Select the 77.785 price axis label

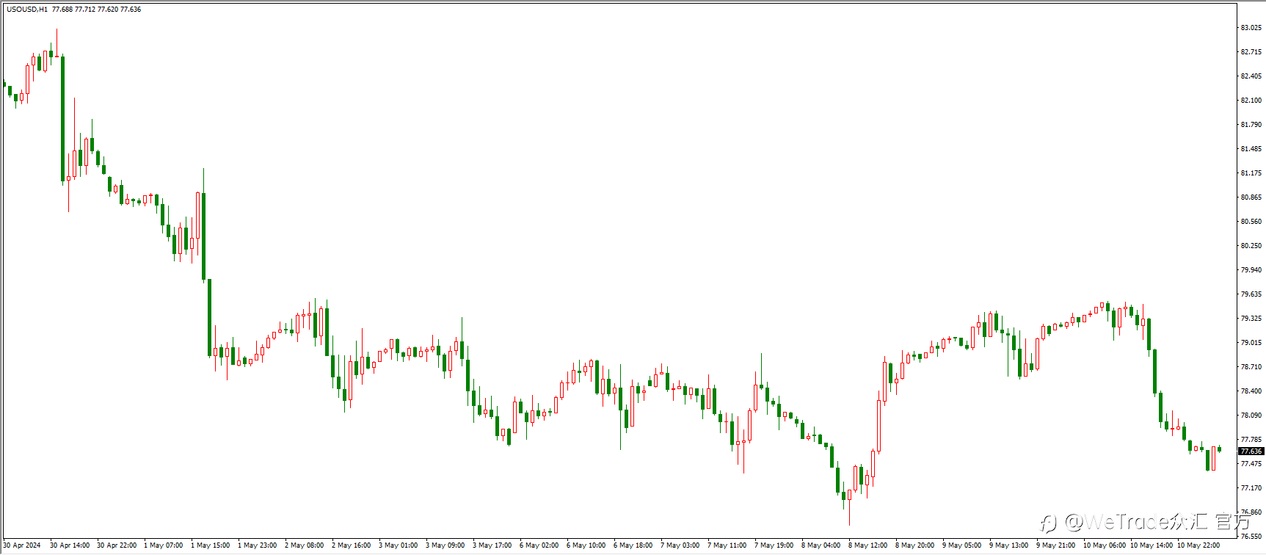1251,440
